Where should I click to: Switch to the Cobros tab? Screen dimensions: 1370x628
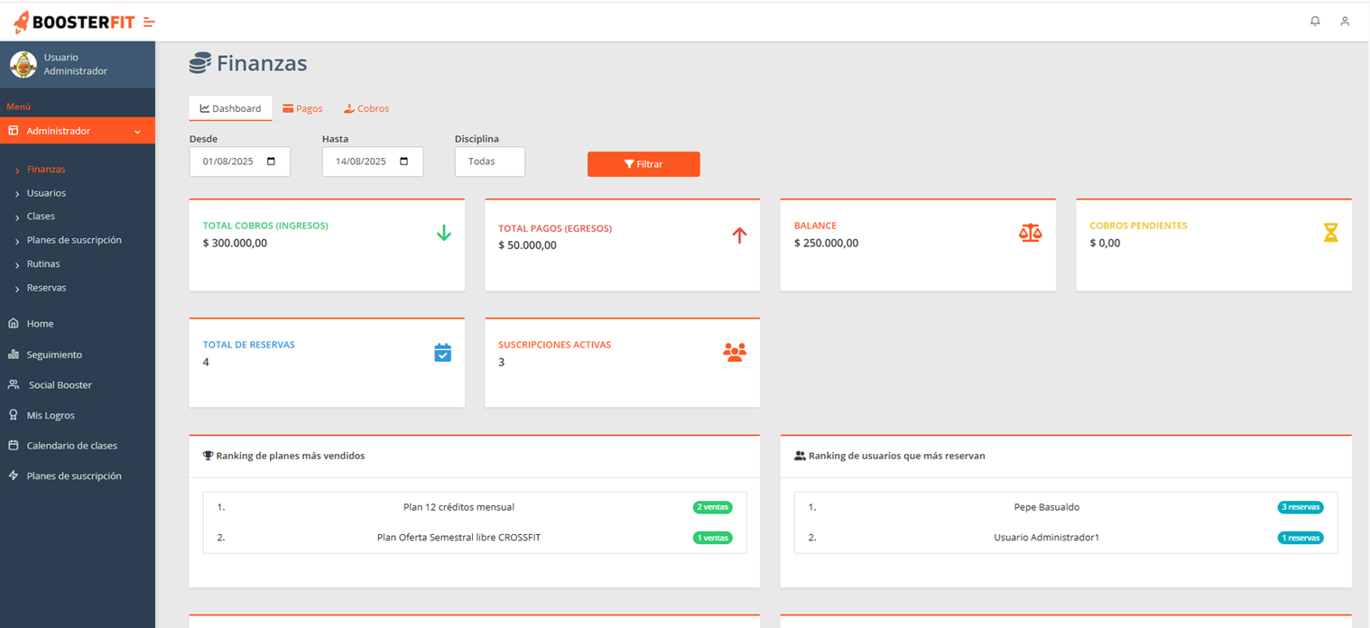click(x=366, y=108)
